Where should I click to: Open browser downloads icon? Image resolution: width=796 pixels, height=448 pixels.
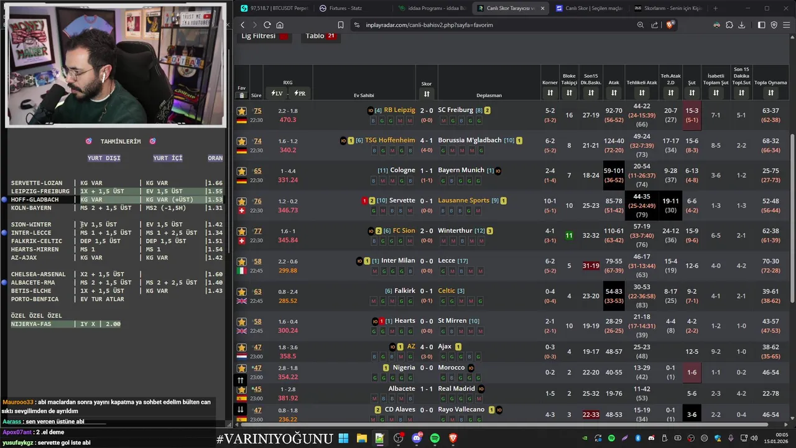(743, 25)
